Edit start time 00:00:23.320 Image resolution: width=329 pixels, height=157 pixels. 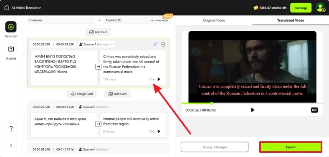(x=41, y=45)
